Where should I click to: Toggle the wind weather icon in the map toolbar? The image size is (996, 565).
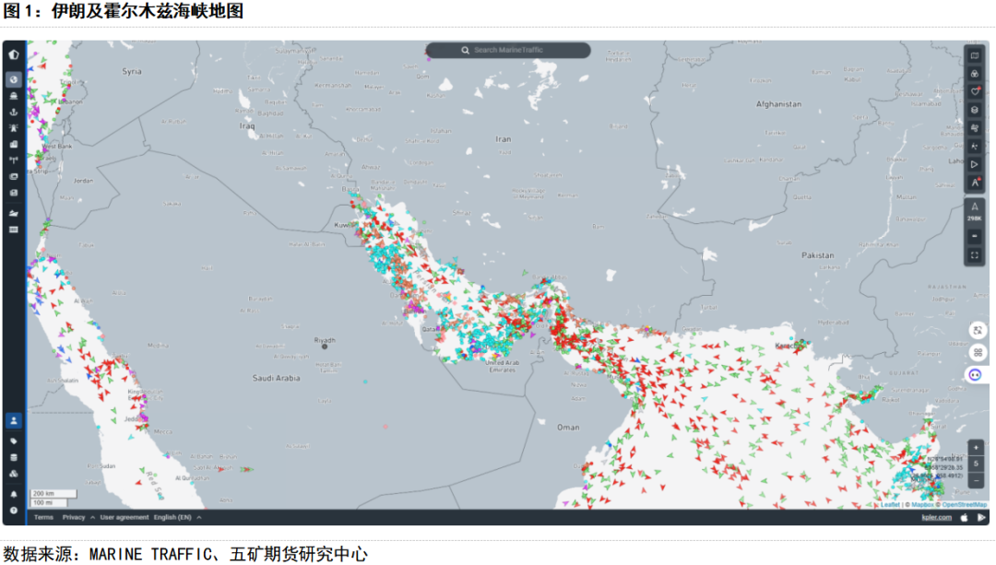tap(975, 127)
